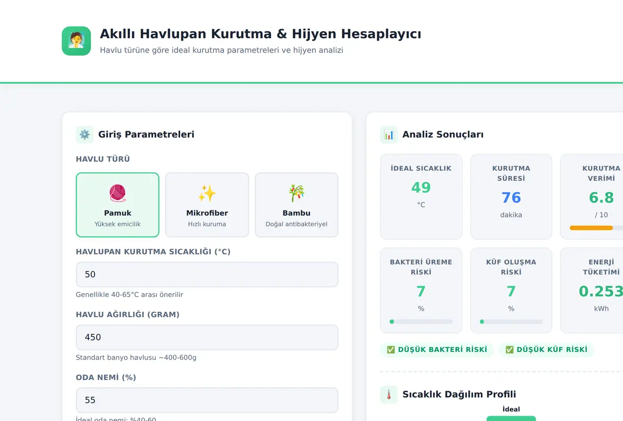Click the hint Genellikle 40-65°C arası önerilir
The image size is (623, 421).
pyautogui.click(x=130, y=295)
